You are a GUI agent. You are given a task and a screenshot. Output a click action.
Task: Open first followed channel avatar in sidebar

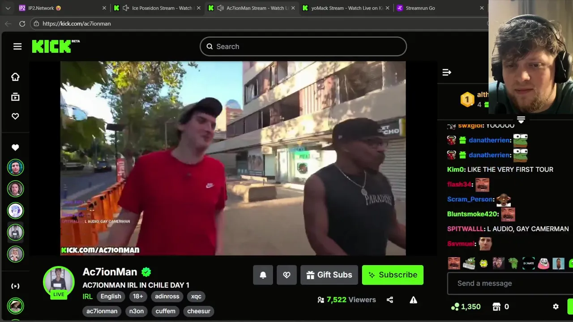15,167
